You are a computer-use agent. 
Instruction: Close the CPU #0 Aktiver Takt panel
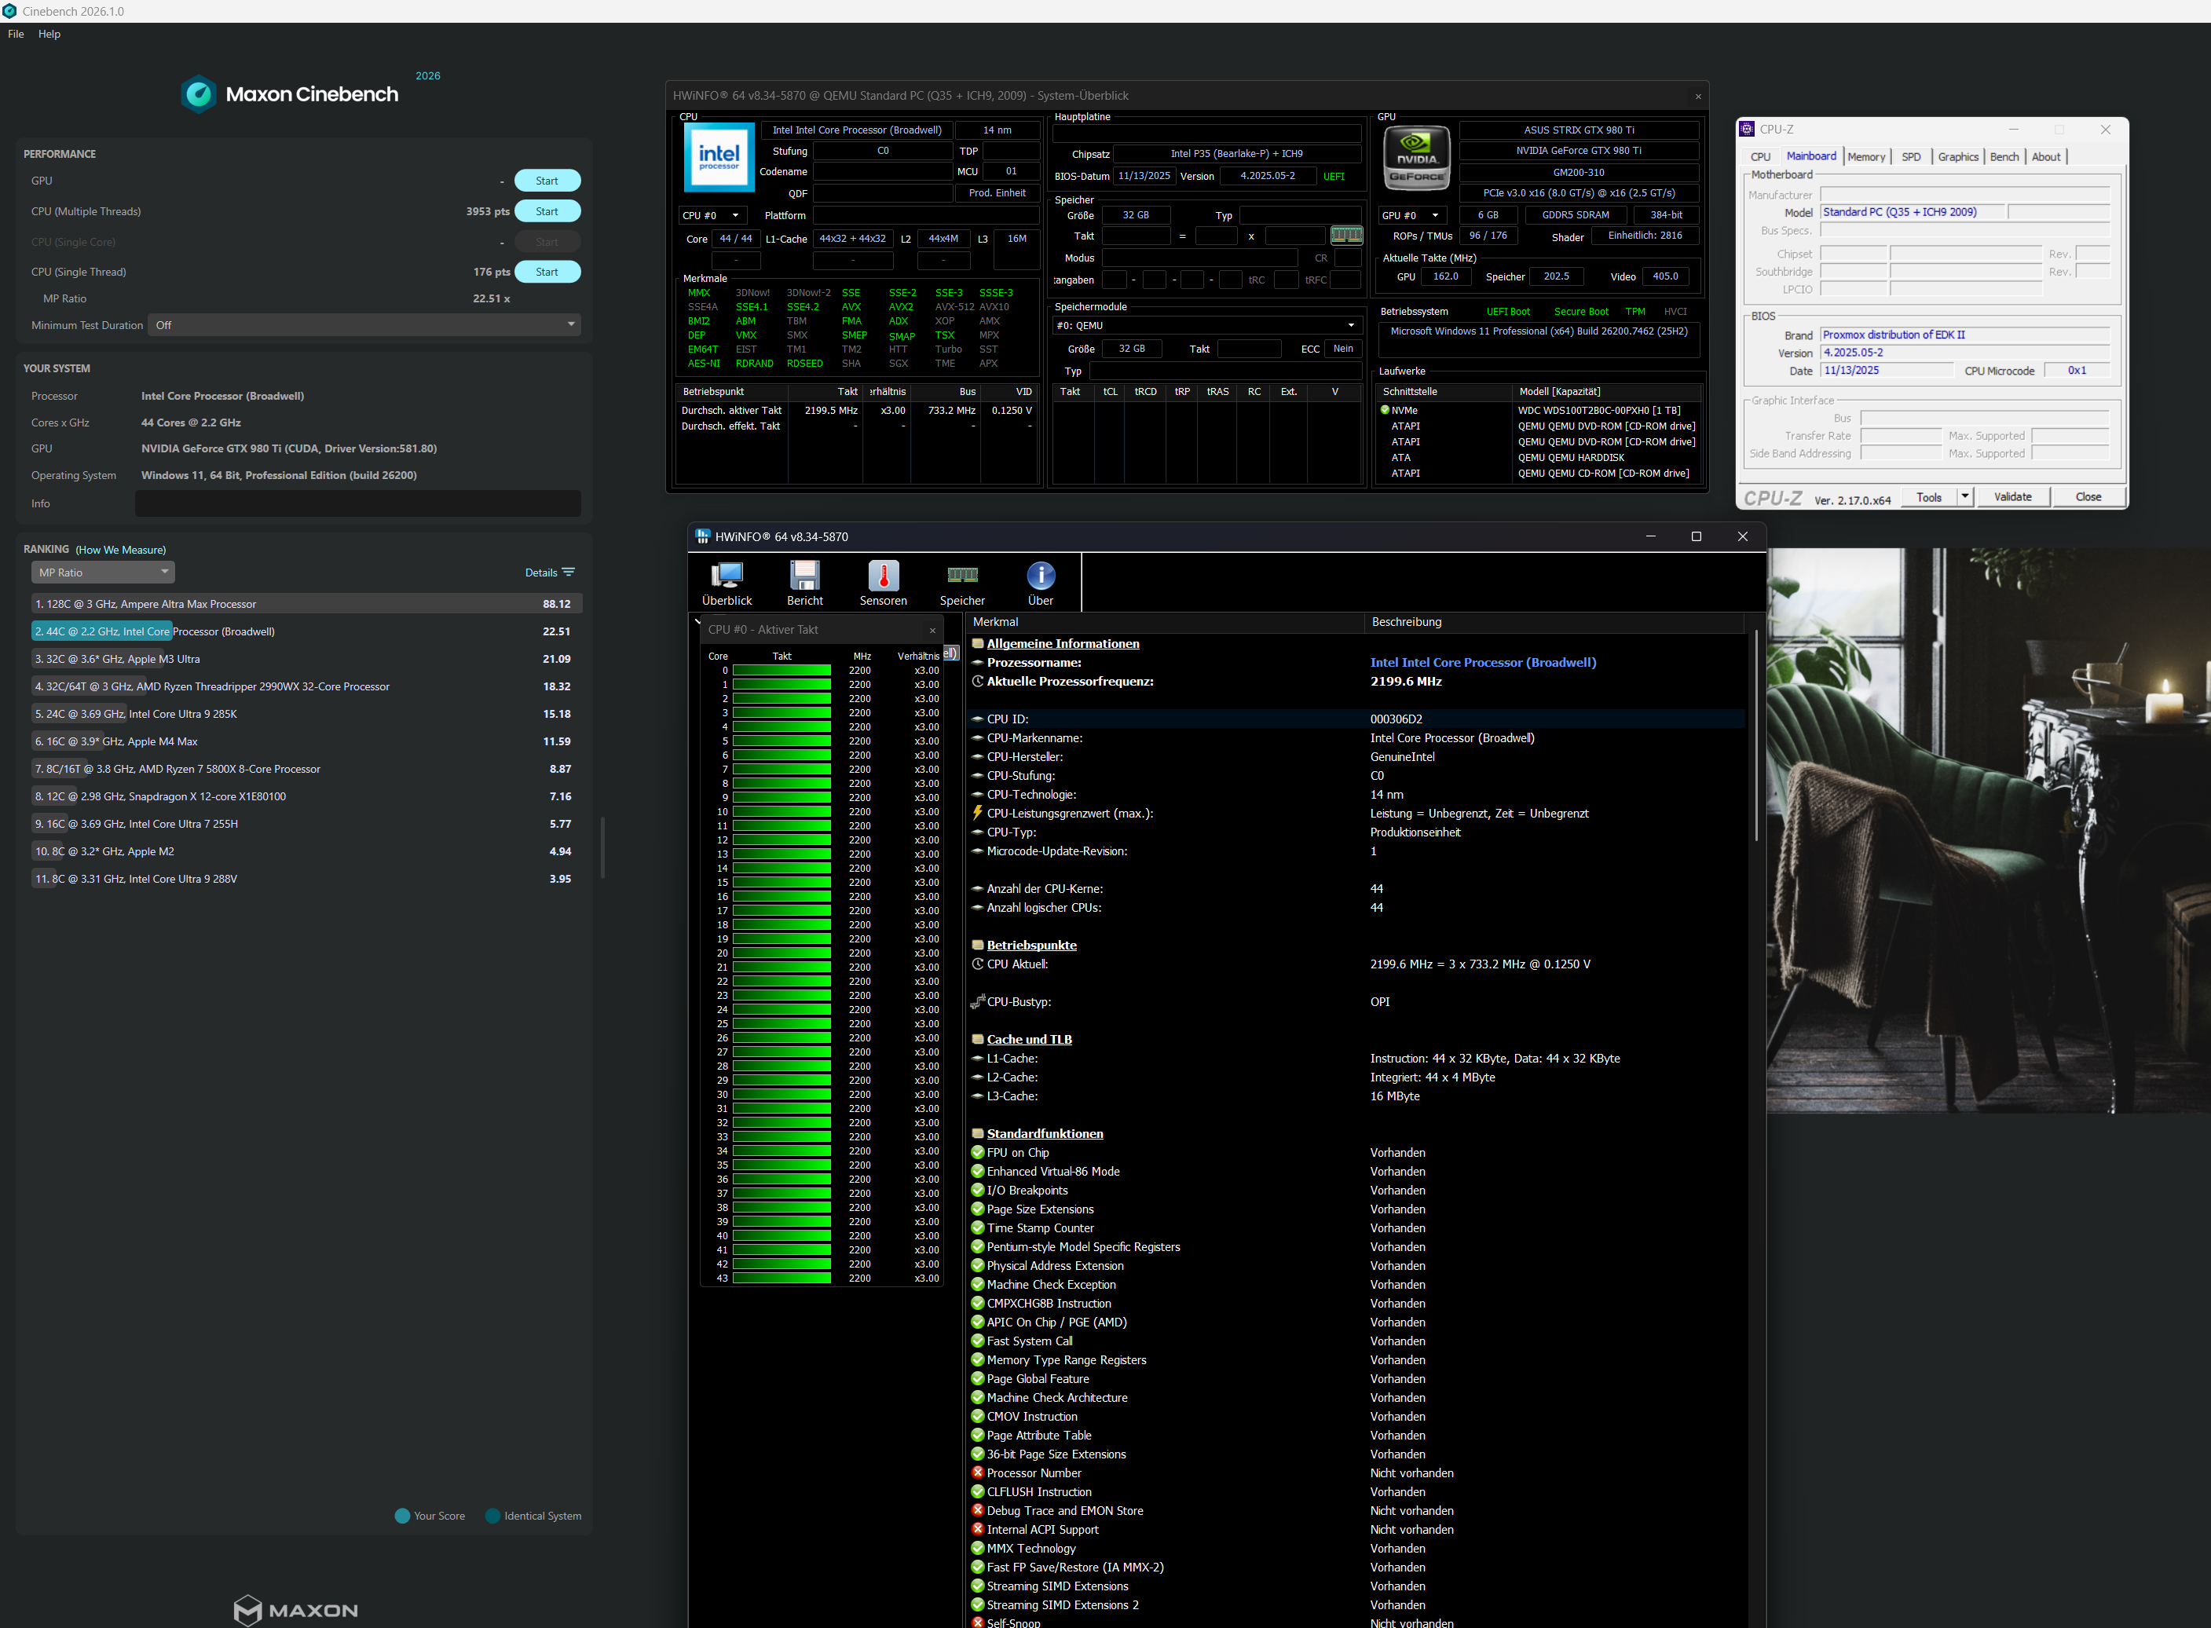[932, 631]
